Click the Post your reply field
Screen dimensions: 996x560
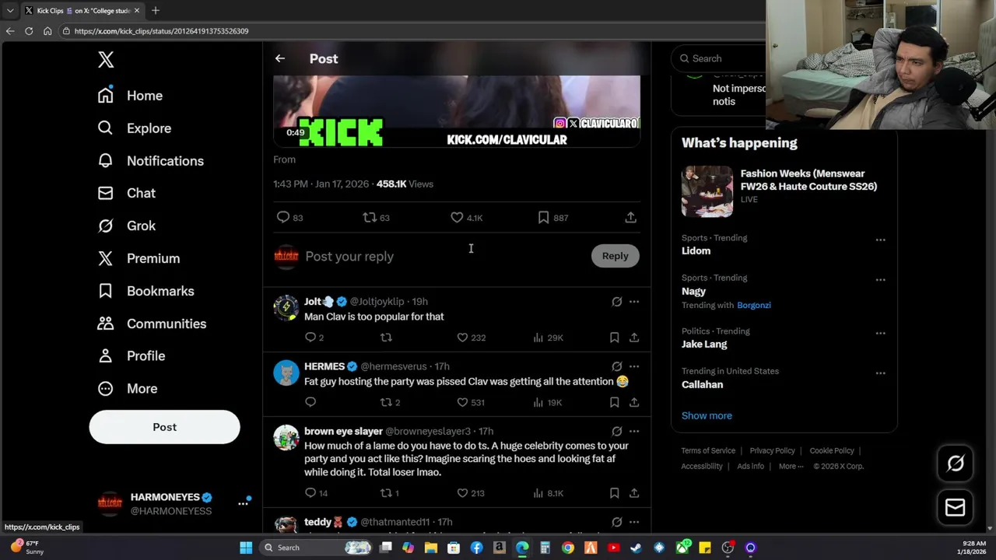[444, 256]
